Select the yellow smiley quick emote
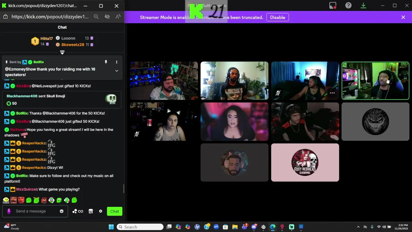Image resolution: width=412 pixels, height=232 pixels. 6,200
